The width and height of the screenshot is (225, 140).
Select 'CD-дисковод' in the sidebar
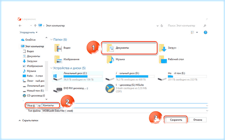pyautogui.click(x=34, y=95)
